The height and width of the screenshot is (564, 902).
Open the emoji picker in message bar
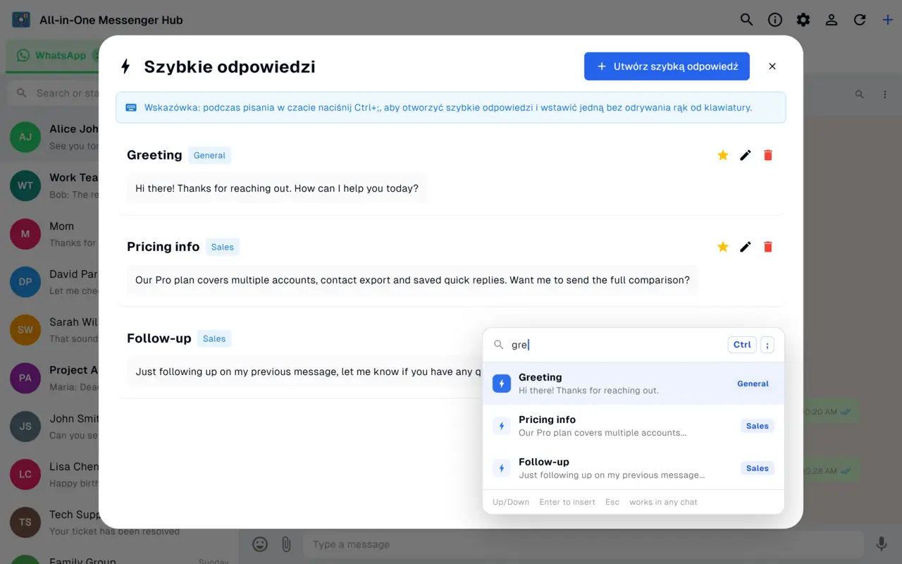(260, 544)
